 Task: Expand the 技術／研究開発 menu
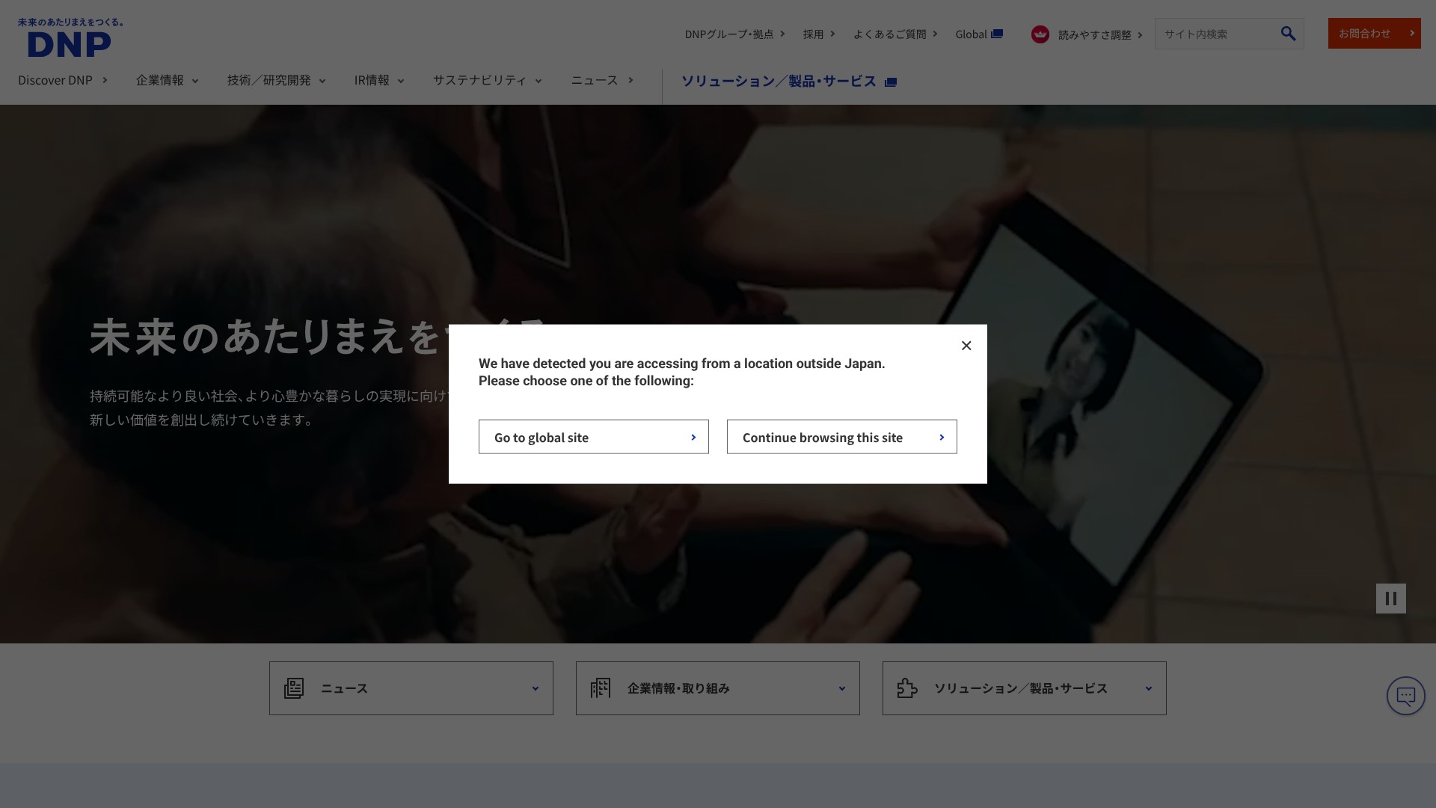pyautogui.click(x=276, y=80)
